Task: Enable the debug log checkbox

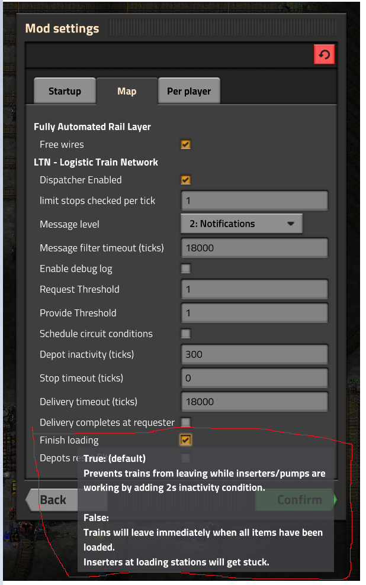Action: 185,269
